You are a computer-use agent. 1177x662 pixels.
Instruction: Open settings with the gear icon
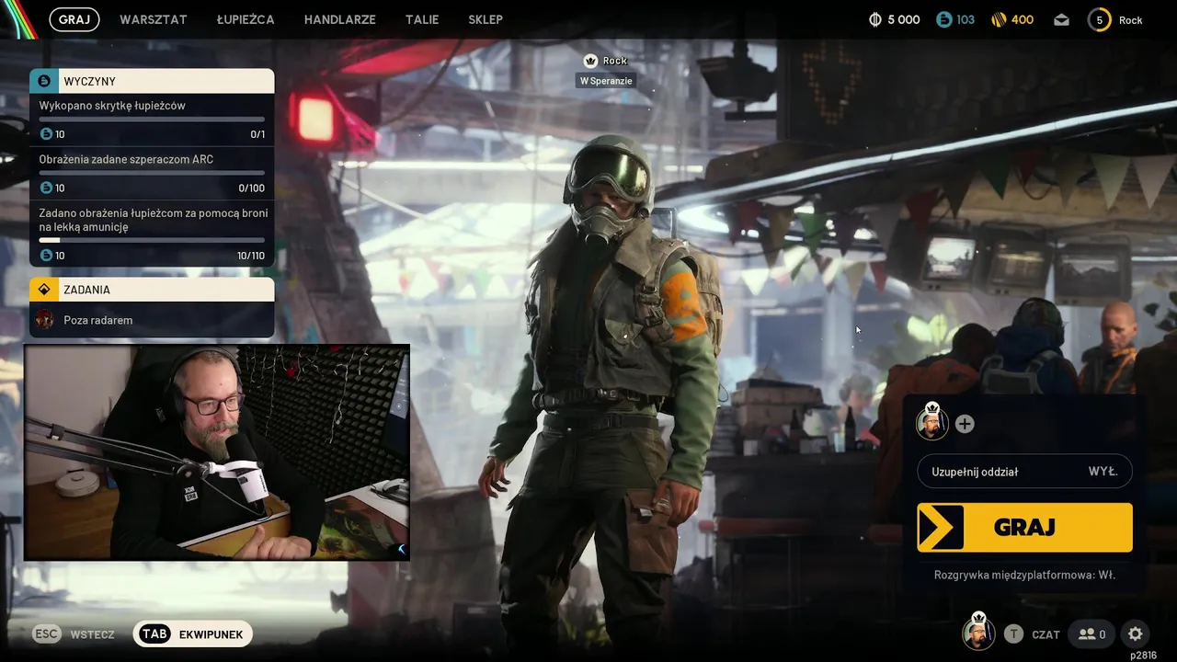tap(1136, 633)
